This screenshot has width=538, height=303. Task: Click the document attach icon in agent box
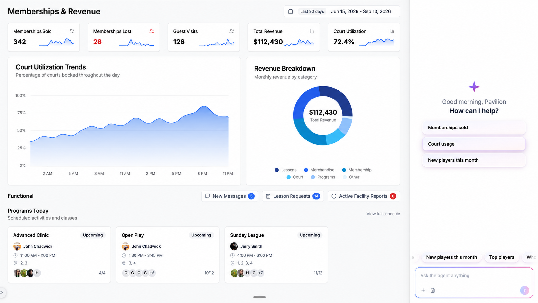point(433,290)
